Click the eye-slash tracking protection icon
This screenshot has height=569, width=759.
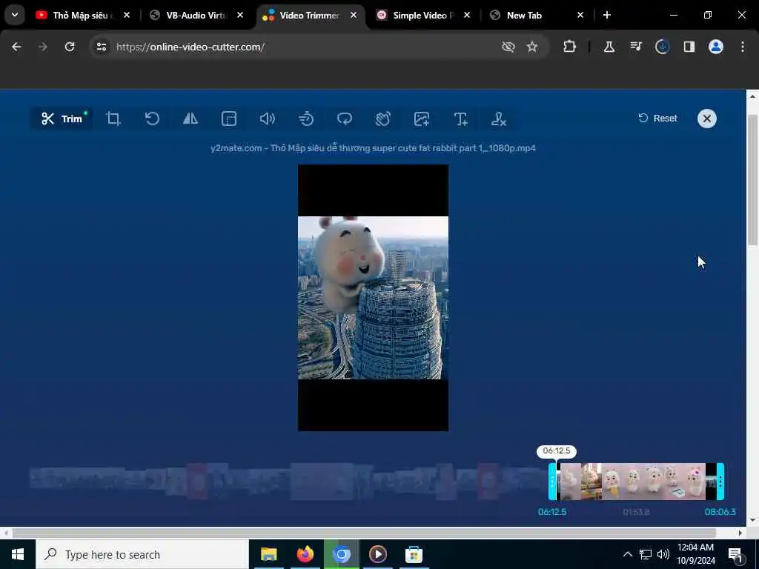coord(508,47)
